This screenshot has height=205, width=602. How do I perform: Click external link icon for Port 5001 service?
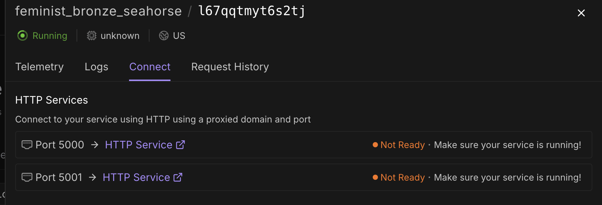[x=178, y=177]
